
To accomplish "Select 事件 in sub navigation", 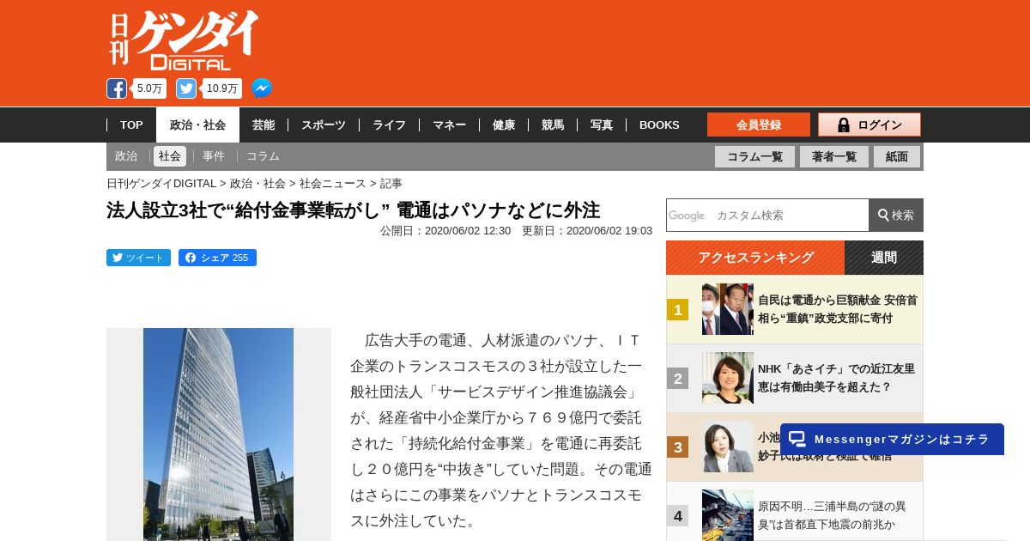I will 214,156.
